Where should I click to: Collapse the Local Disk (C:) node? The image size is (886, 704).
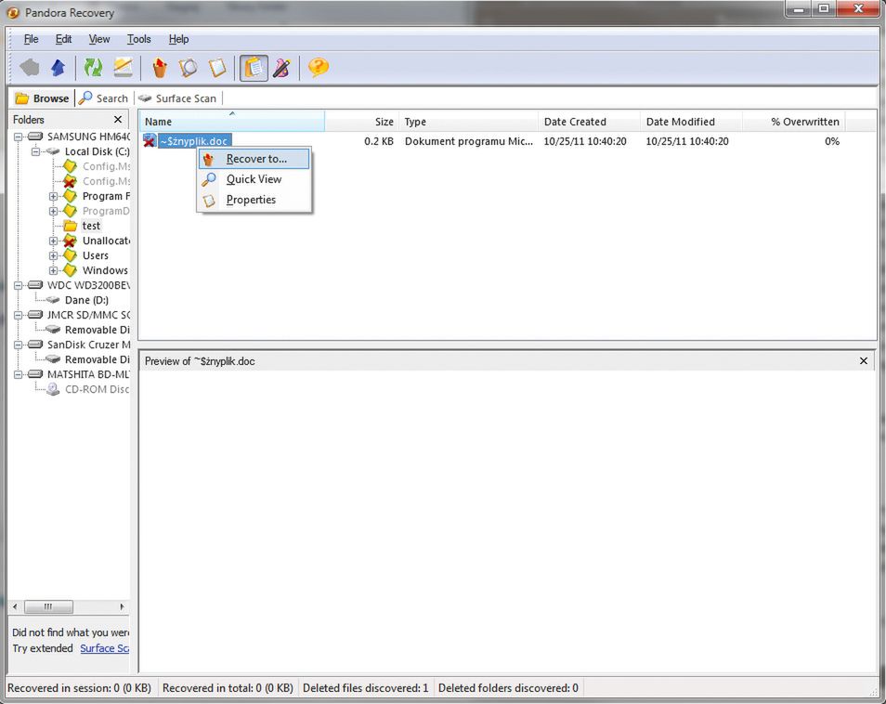(35, 151)
